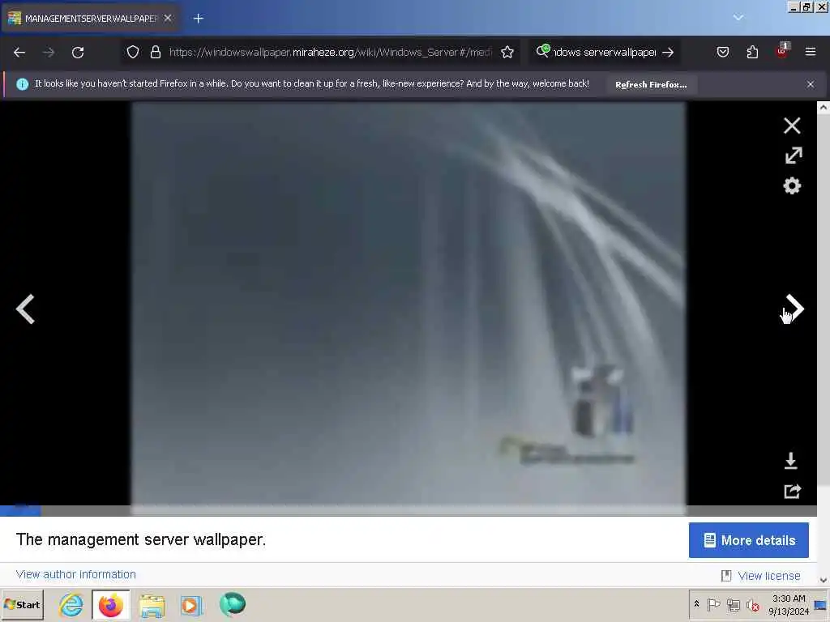This screenshot has width=830, height=622.
Task: Reload the page with the refresh icon
Action: (x=78, y=53)
